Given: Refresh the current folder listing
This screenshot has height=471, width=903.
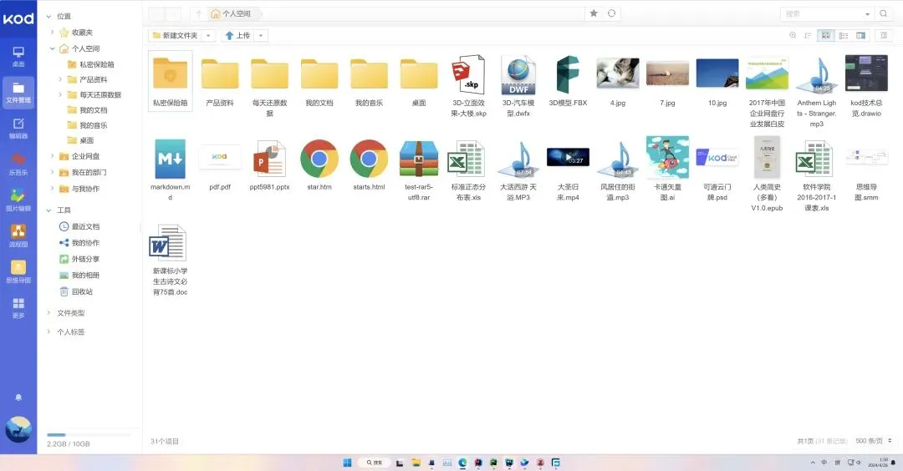Looking at the screenshot, I should [611, 13].
